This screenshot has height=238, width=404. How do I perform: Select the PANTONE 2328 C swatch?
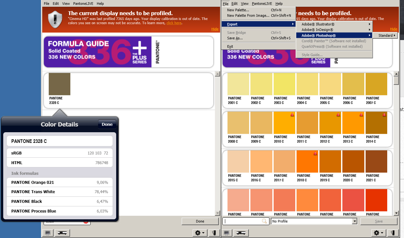coord(59,84)
